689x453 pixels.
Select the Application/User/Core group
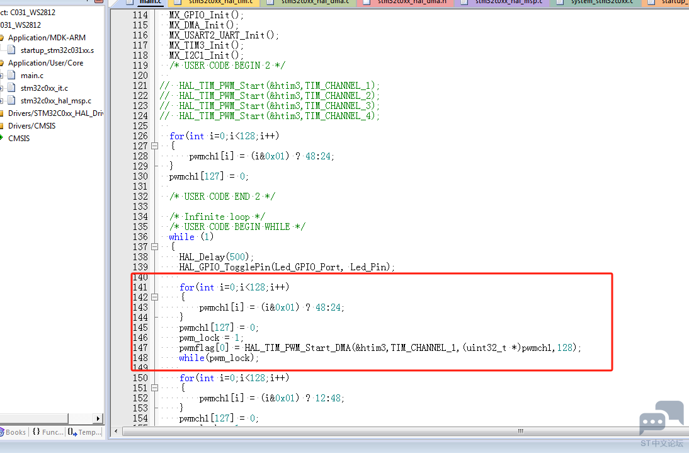coord(45,63)
